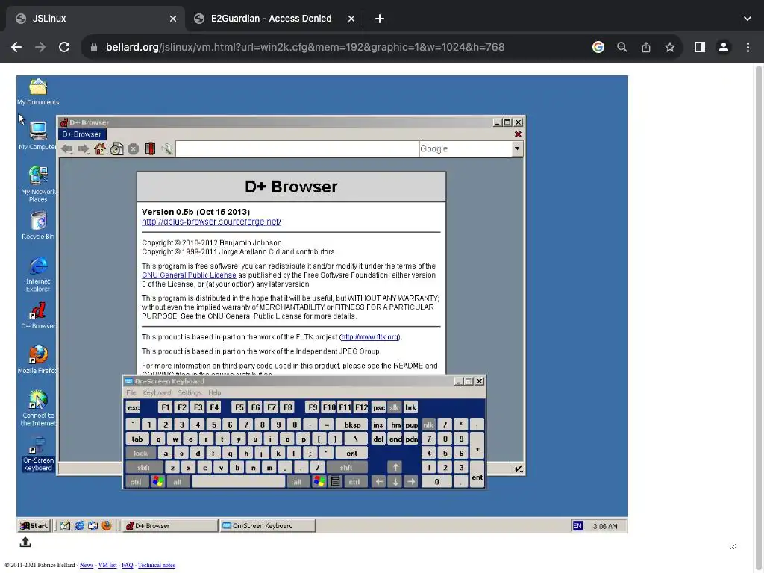Open the File menu of On-Screen Keyboard
Screen dimensions: 764x573
click(131, 392)
